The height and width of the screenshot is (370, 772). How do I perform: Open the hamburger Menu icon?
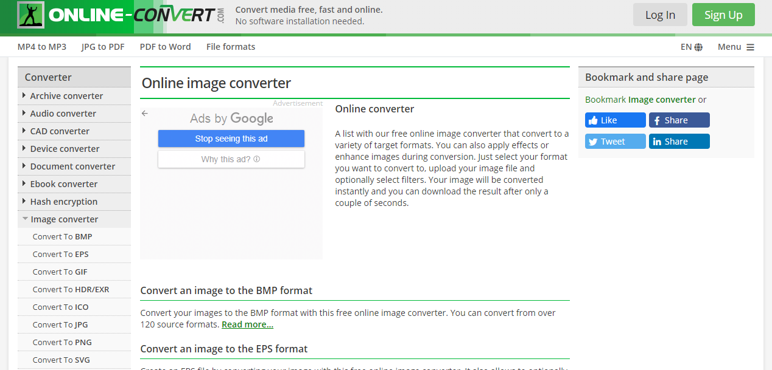(x=750, y=47)
